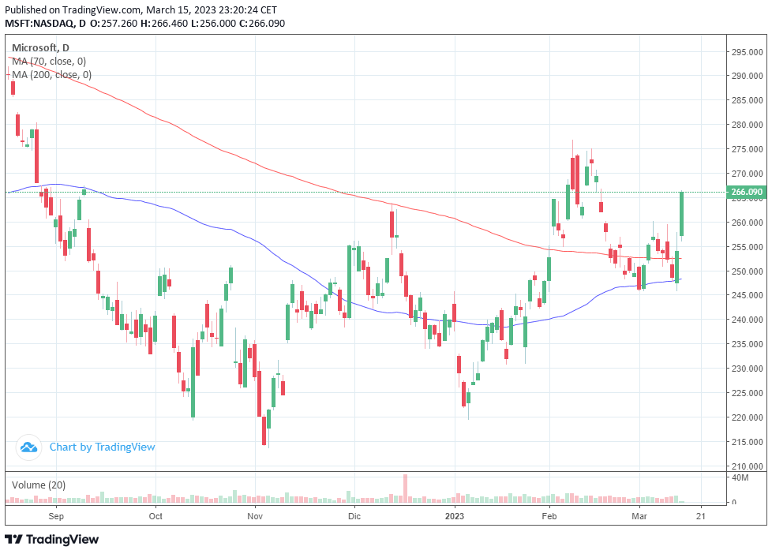The width and height of the screenshot is (772, 554).
Task: Click the Nov label on time axis
Action: [x=255, y=516]
